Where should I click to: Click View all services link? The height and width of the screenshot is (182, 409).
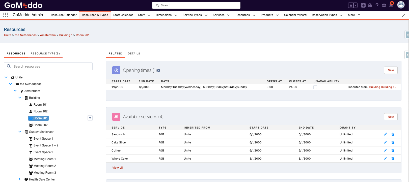[118, 168]
